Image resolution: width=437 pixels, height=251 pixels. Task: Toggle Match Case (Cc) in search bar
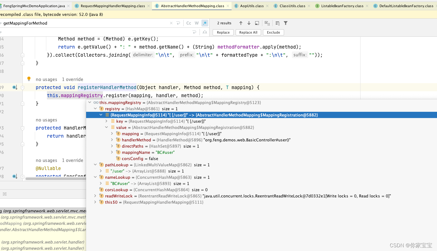(x=189, y=23)
